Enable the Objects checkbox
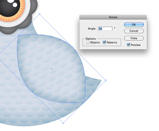Viewport: 159px width, 131px height. (88, 42)
